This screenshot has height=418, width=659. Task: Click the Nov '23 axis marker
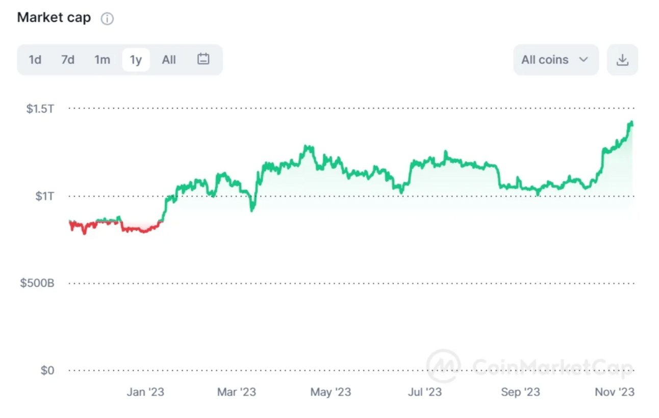point(615,392)
